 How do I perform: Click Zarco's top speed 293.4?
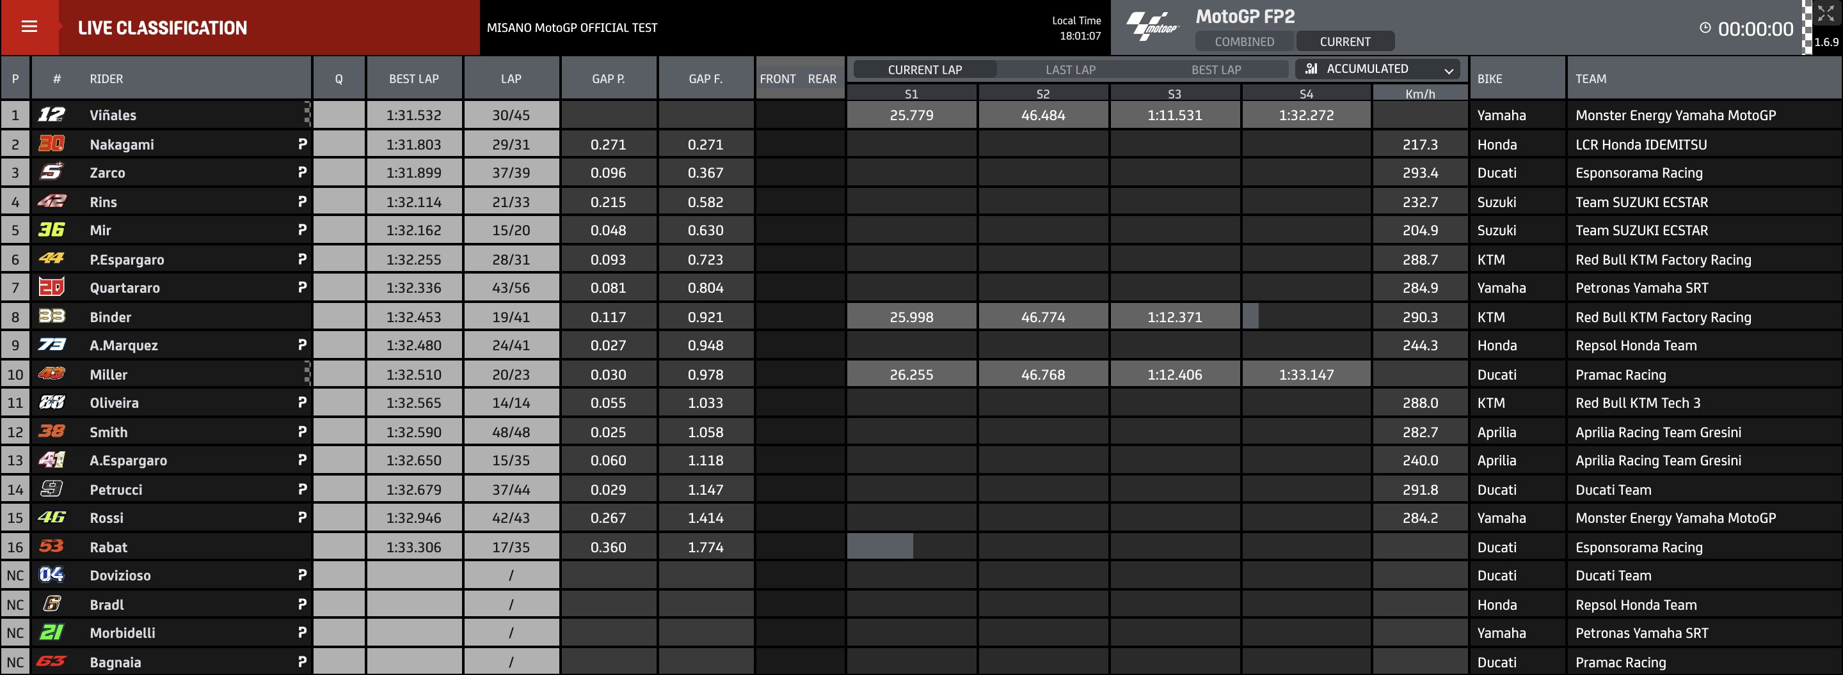(1420, 173)
